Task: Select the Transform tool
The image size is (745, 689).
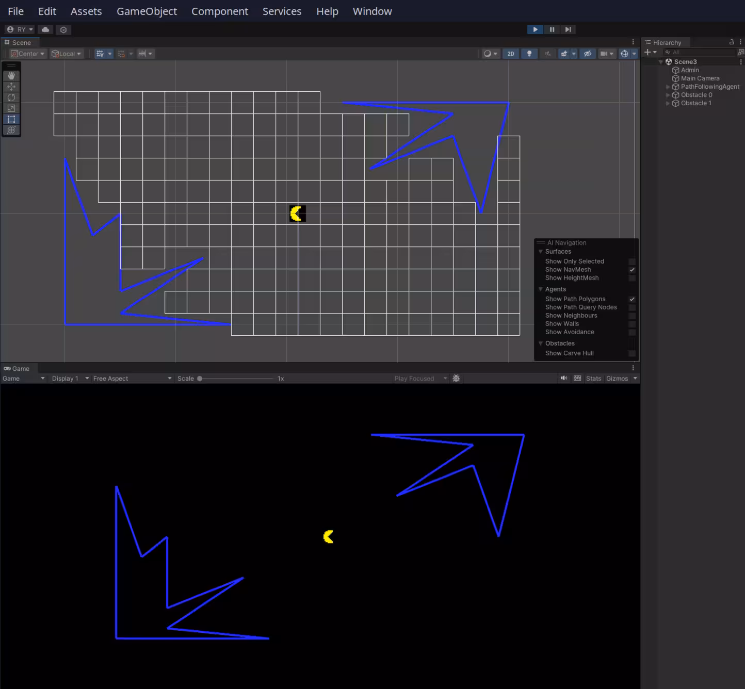Action: [x=11, y=130]
